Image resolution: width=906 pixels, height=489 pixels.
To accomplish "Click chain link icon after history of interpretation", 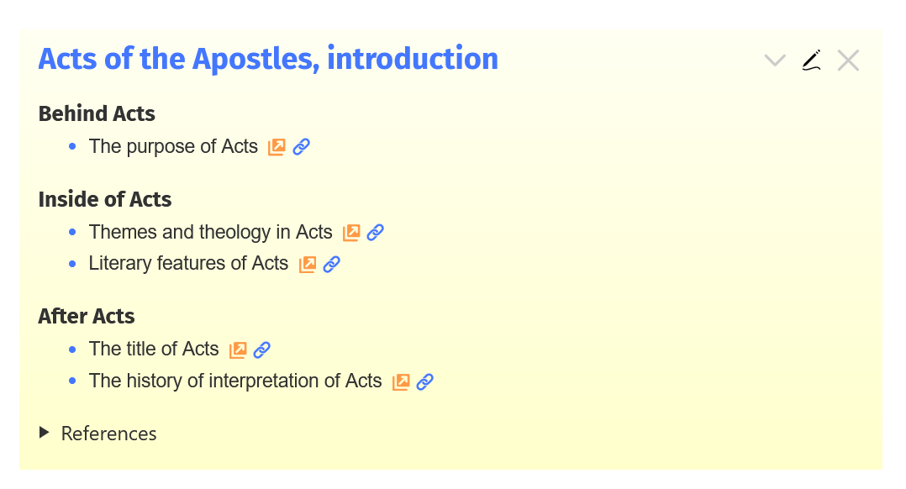I will click(425, 381).
